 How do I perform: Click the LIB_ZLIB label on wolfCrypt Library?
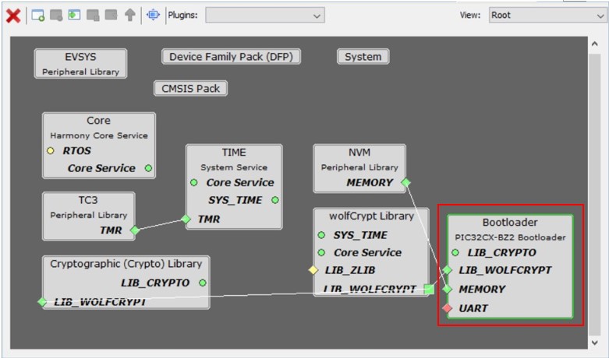(x=350, y=270)
